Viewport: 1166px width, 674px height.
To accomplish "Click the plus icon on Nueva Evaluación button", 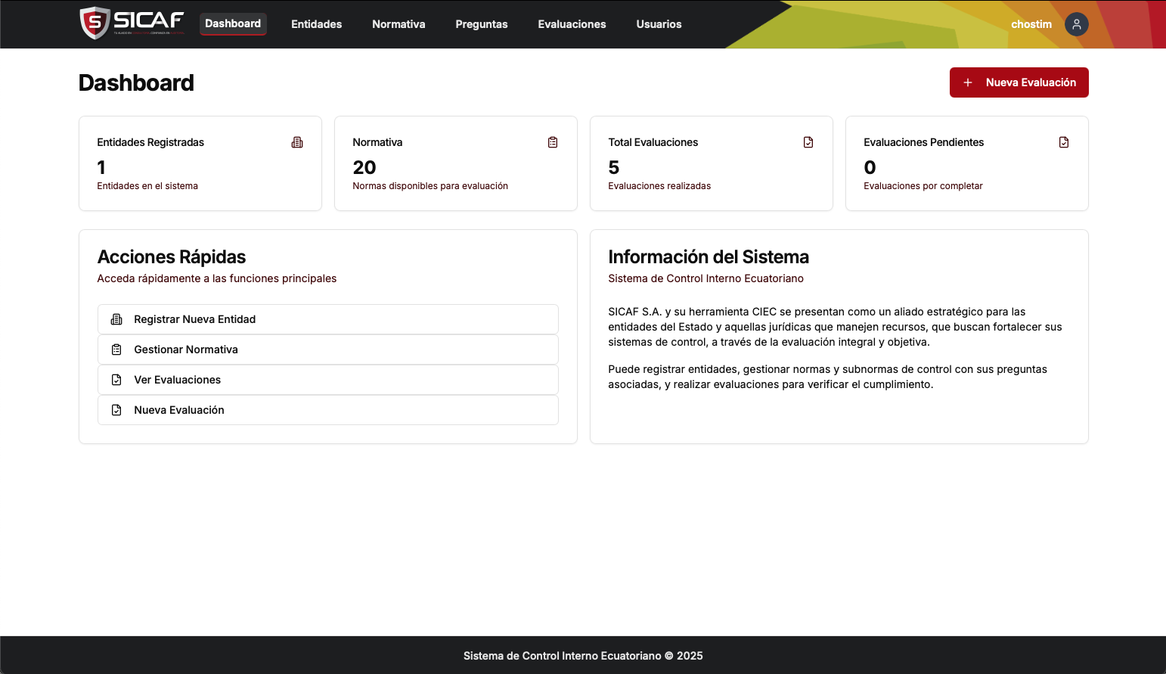I will 968,82.
